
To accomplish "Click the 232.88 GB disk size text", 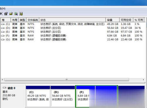I will click(x=9, y=95).
